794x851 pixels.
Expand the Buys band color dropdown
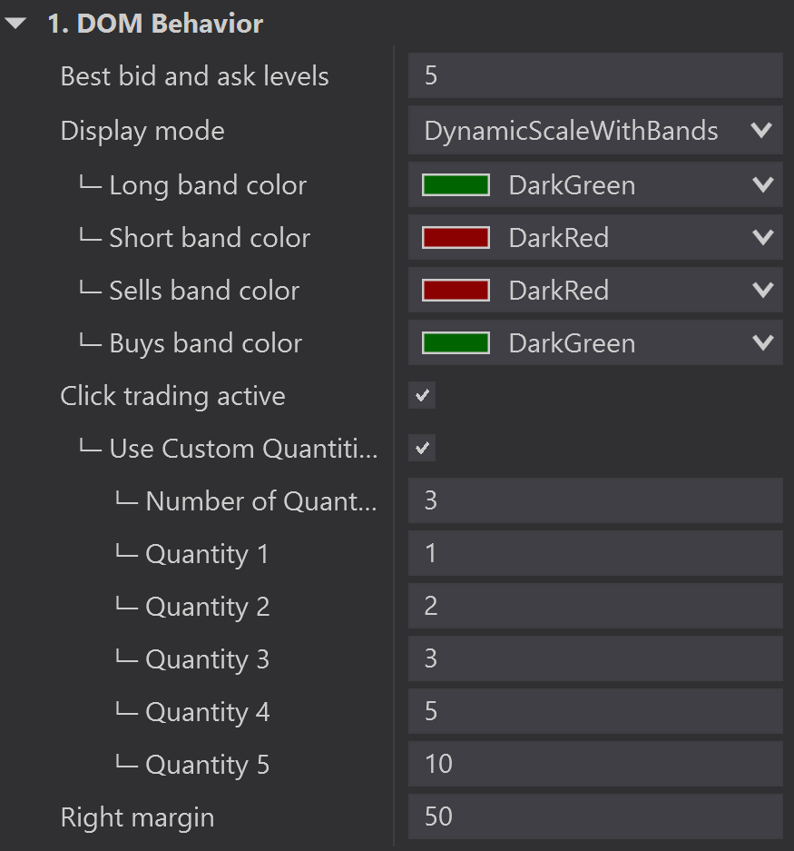[761, 344]
